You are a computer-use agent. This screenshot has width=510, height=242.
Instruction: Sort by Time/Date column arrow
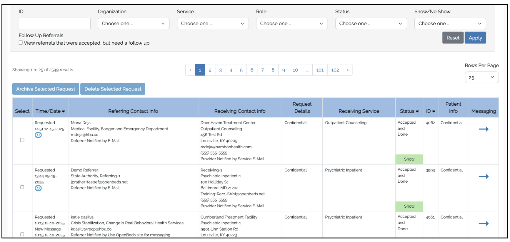(x=63, y=112)
